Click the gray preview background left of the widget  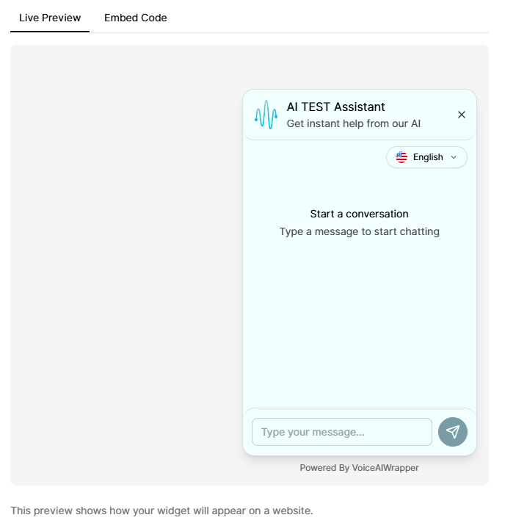tap(125, 264)
